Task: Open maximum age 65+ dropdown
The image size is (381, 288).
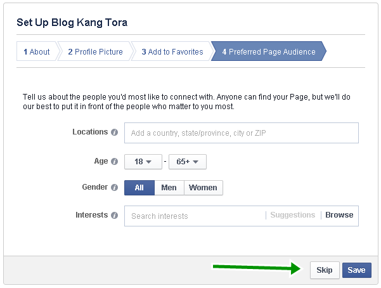Action: point(188,162)
